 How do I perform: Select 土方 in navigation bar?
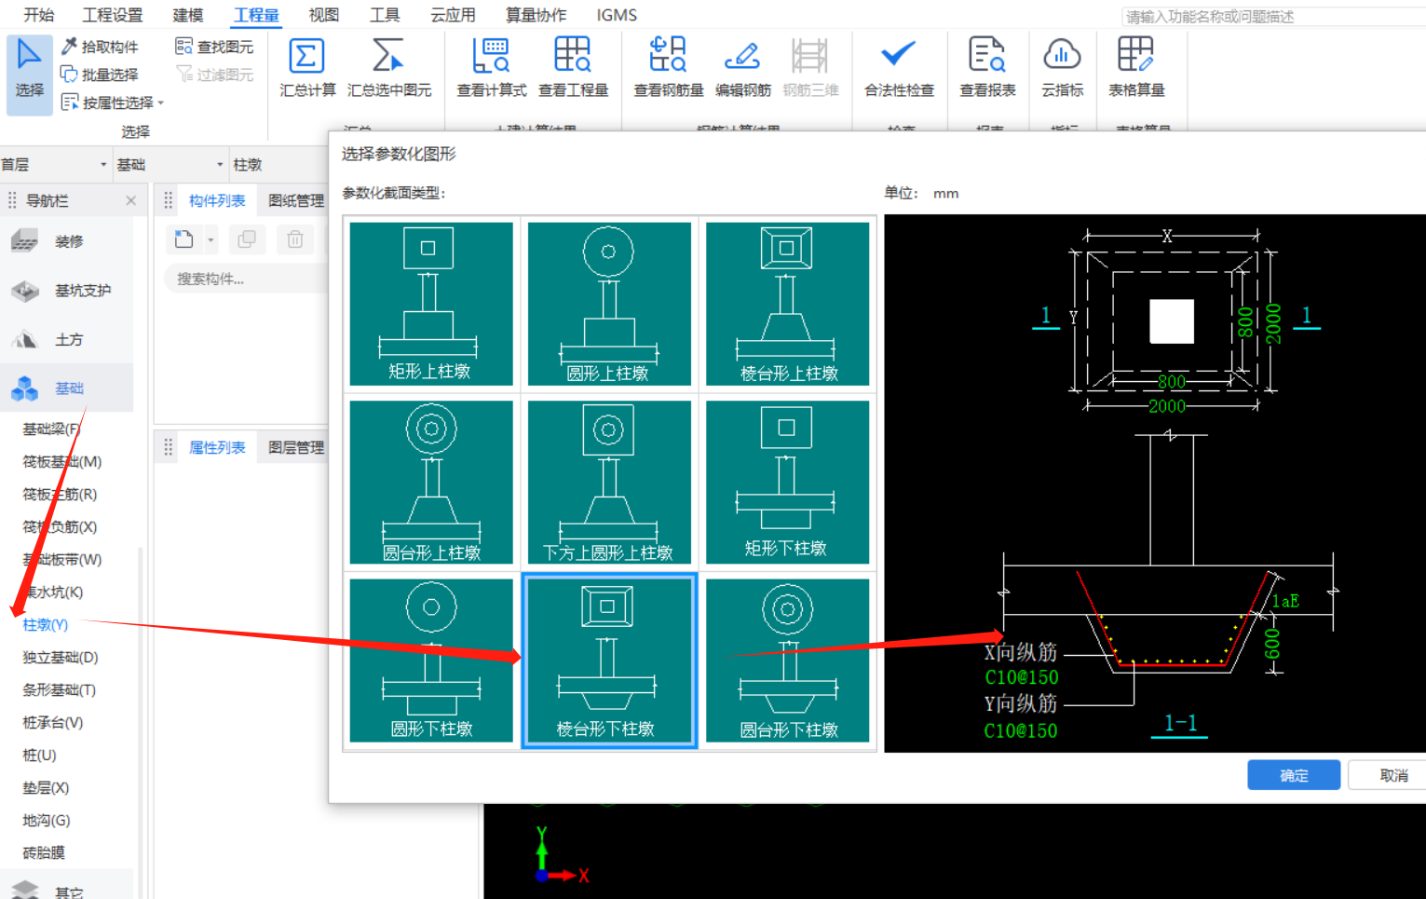67,340
